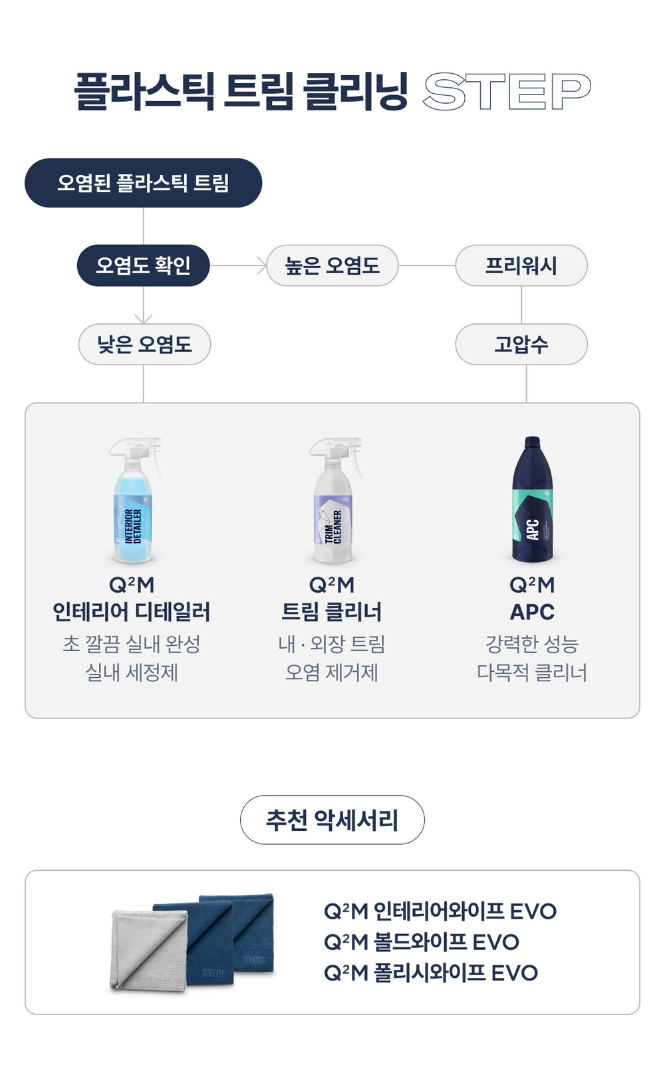Click the outlined STEP title text
Viewport: 665px width, 1089px height.
[507, 91]
